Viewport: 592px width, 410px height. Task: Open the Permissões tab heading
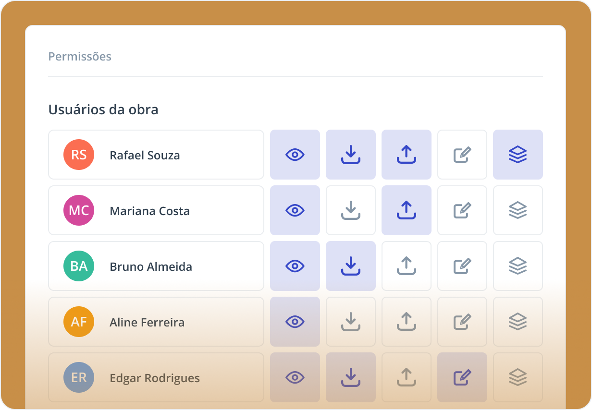[x=80, y=57]
